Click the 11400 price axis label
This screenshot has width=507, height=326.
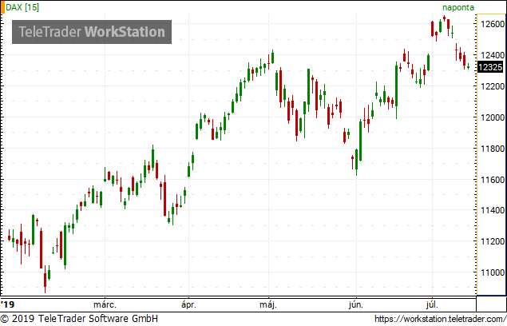(493, 211)
